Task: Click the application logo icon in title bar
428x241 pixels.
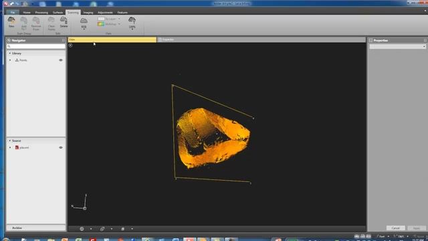Action: pos(6,3)
